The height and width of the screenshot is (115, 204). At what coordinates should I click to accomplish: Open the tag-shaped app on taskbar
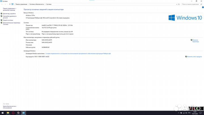pos(18,113)
